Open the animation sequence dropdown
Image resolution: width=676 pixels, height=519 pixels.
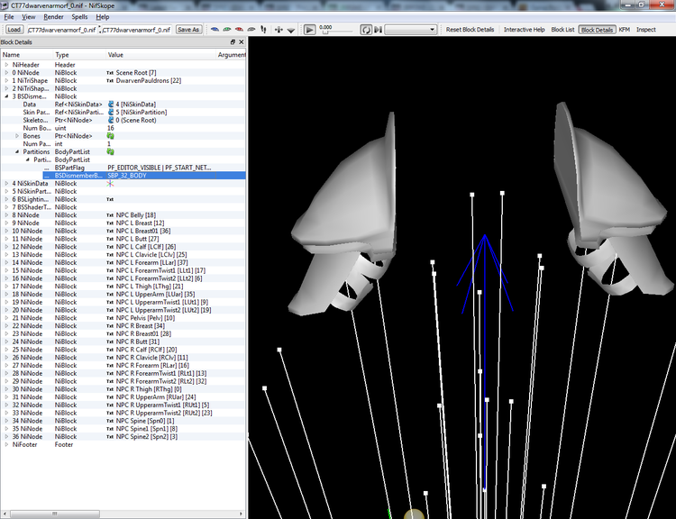click(410, 30)
